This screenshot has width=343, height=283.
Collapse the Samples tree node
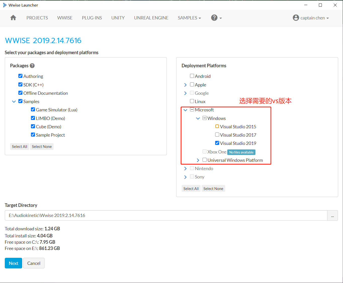(x=14, y=102)
